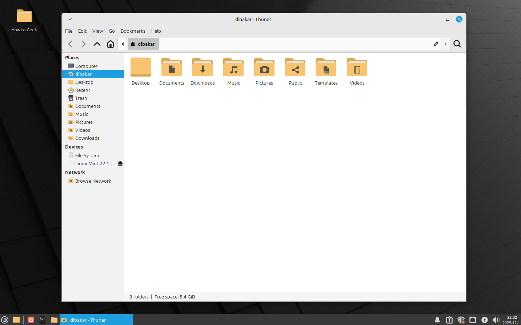Click the pencil icon in the pathbar
The width and height of the screenshot is (521, 325).
[436, 44]
